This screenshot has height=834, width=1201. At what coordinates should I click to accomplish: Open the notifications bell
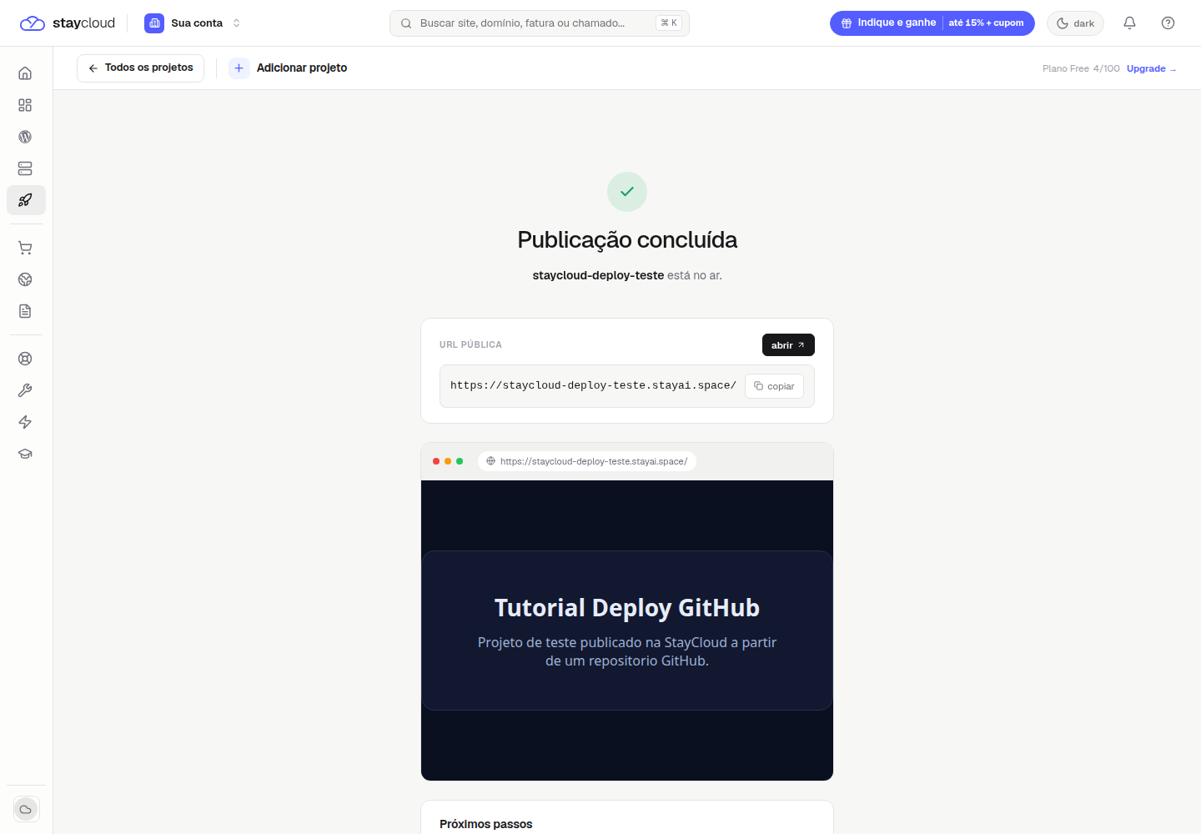tap(1129, 23)
